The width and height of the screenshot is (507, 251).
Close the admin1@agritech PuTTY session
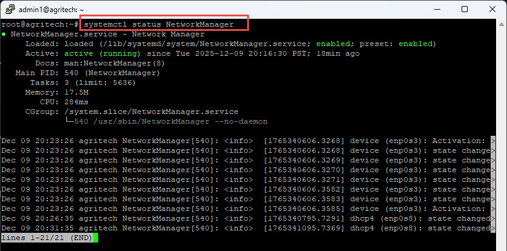coord(492,10)
